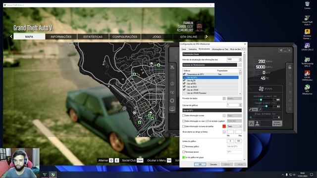The image size is (317, 178).
Task: Click red taskbar color swatch
Action: pyautogui.click(x=224, y=126)
